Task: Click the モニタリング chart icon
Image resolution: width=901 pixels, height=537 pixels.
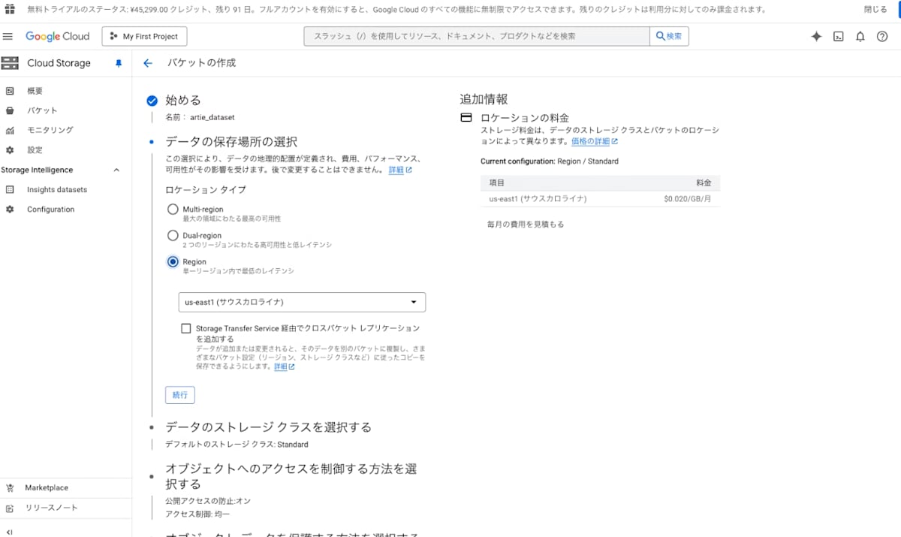Action: click(x=10, y=130)
